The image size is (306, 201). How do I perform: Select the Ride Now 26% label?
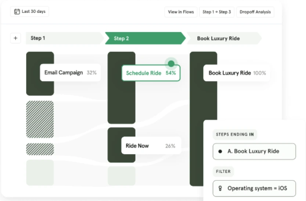(x=151, y=146)
